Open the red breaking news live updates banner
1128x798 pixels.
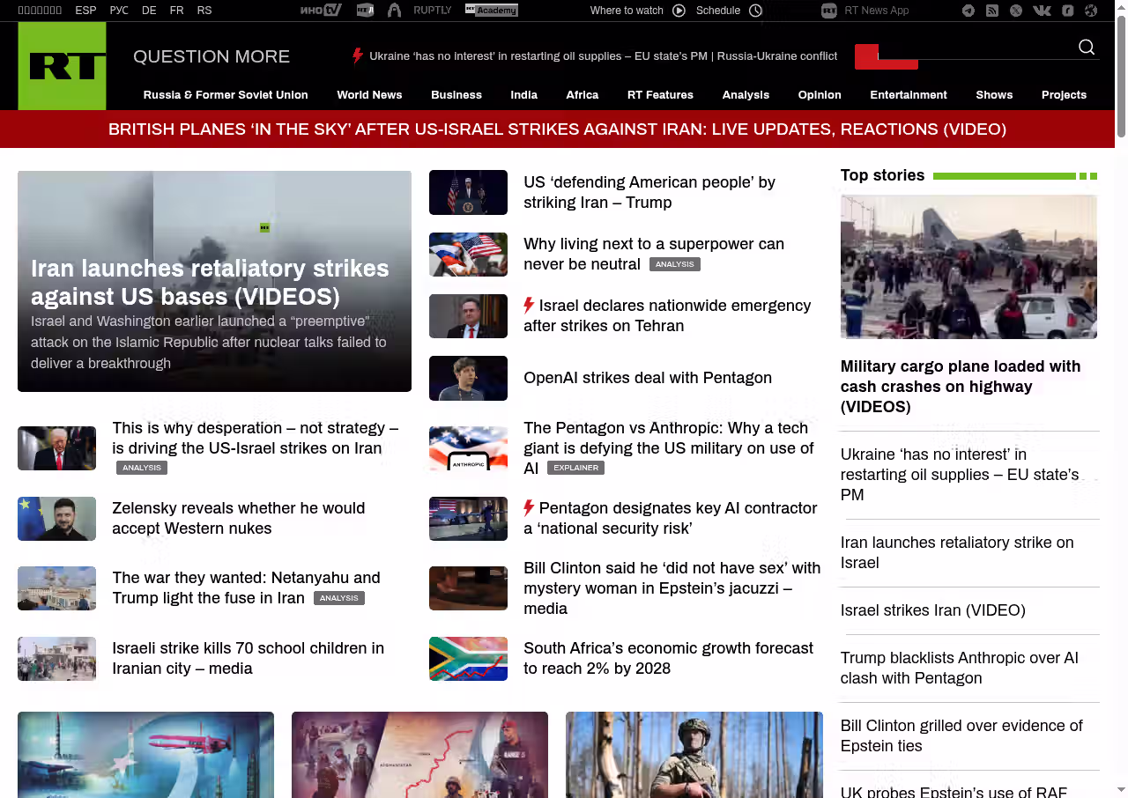point(557,129)
